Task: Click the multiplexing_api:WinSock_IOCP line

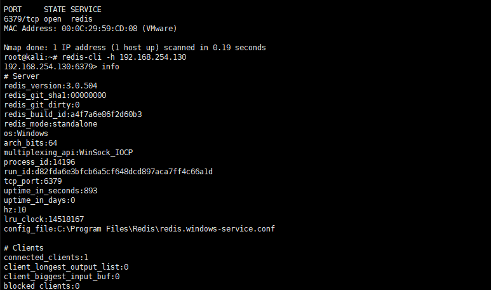Action: 68,153
